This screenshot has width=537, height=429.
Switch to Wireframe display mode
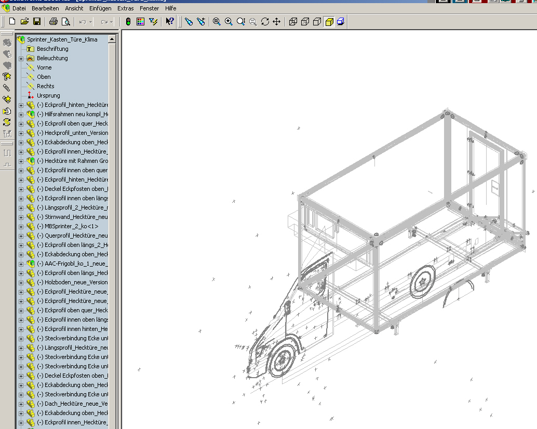click(x=293, y=21)
